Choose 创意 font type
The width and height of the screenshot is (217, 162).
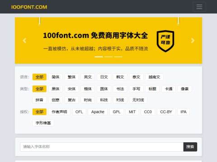click(x=56, y=100)
